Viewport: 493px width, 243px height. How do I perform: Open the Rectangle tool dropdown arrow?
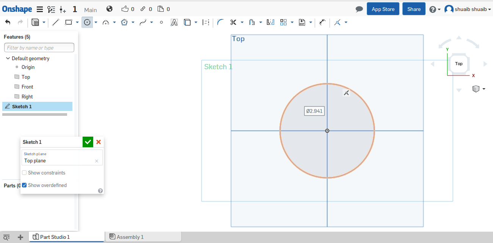pos(77,22)
